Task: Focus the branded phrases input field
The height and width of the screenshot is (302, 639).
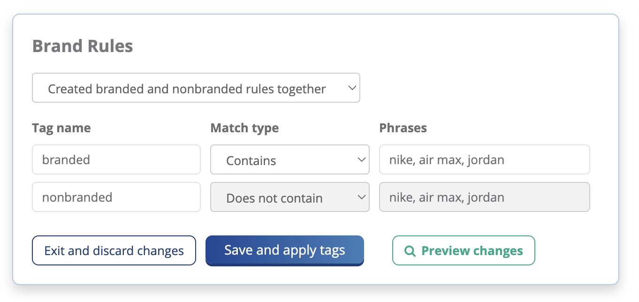Action: [484, 159]
